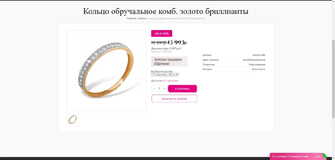
Task: Decrease quantity with the minus icon
Action: (154, 89)
